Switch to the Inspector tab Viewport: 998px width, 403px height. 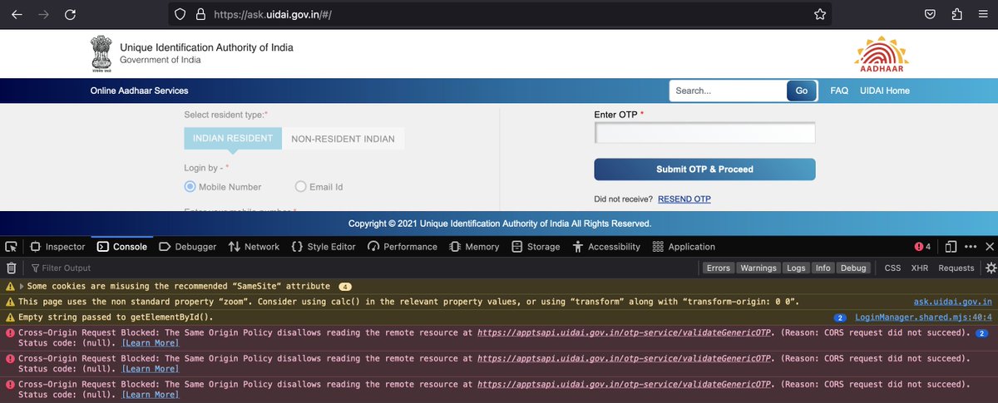tap(58, 247)
